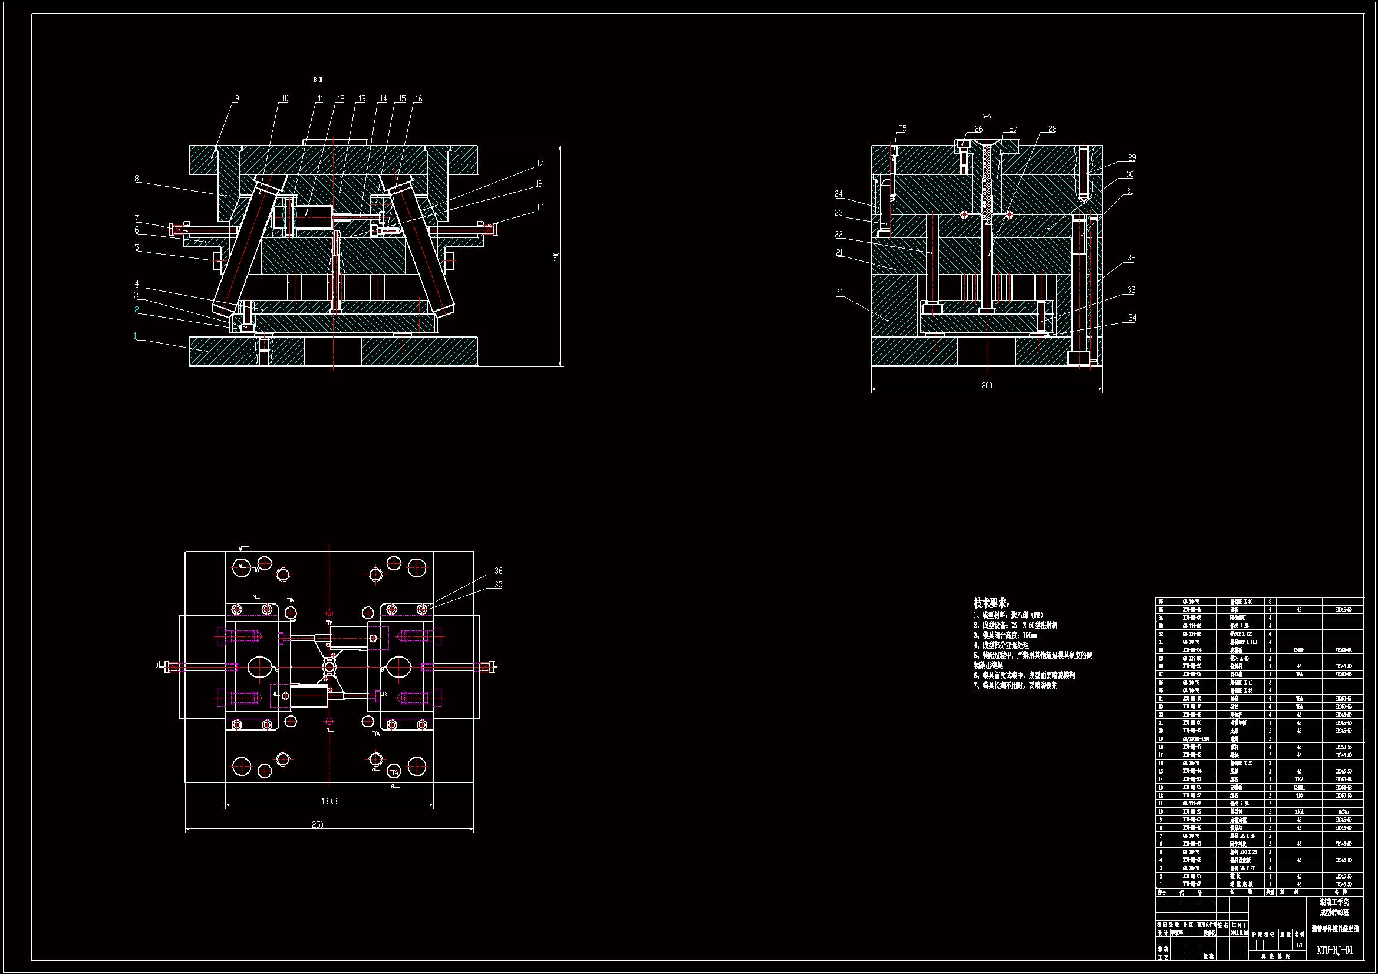Image resolution: width=1378 pixels, height=974 pixels.
Task: Click part balloon number 1
Action: 136,336
